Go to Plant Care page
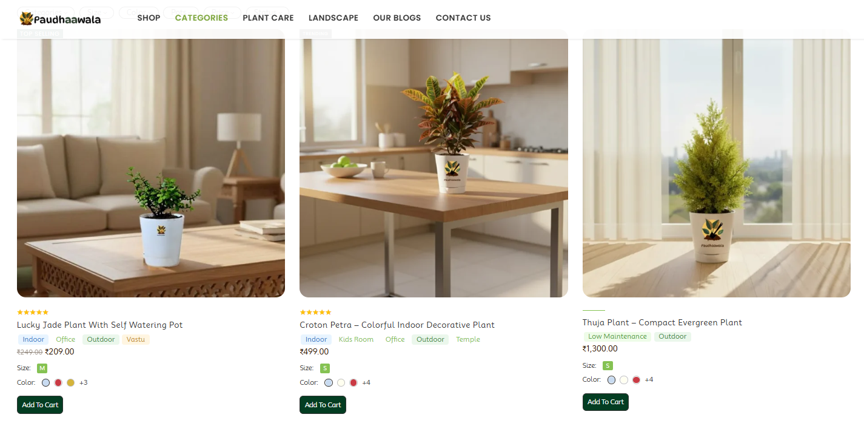The width and height of the screenshot is (864, 437). (x=268, y=18)
